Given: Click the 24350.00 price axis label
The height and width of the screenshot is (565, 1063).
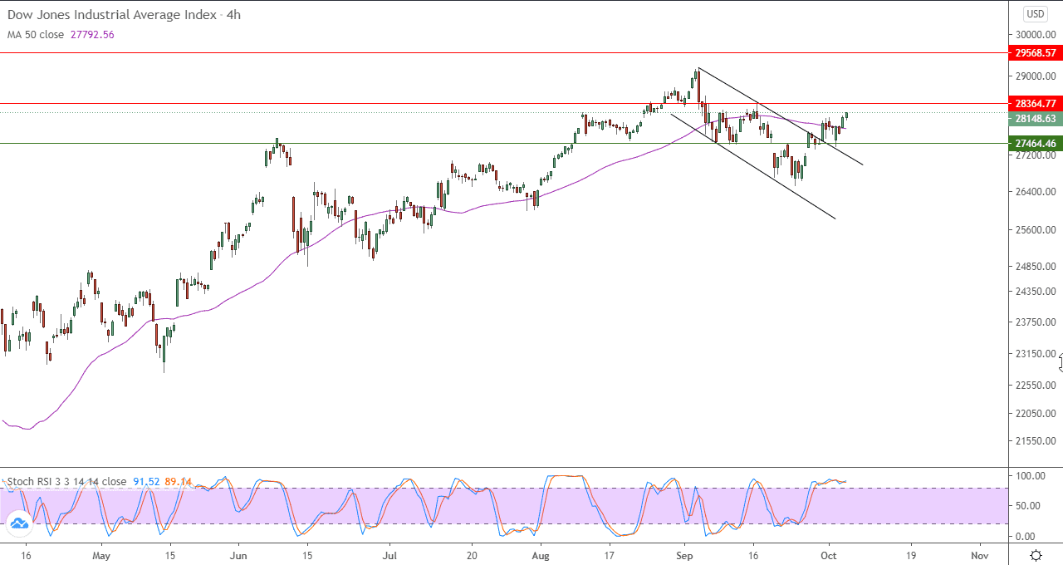Looking at the screenshot, I should (x=1035, y=292).
